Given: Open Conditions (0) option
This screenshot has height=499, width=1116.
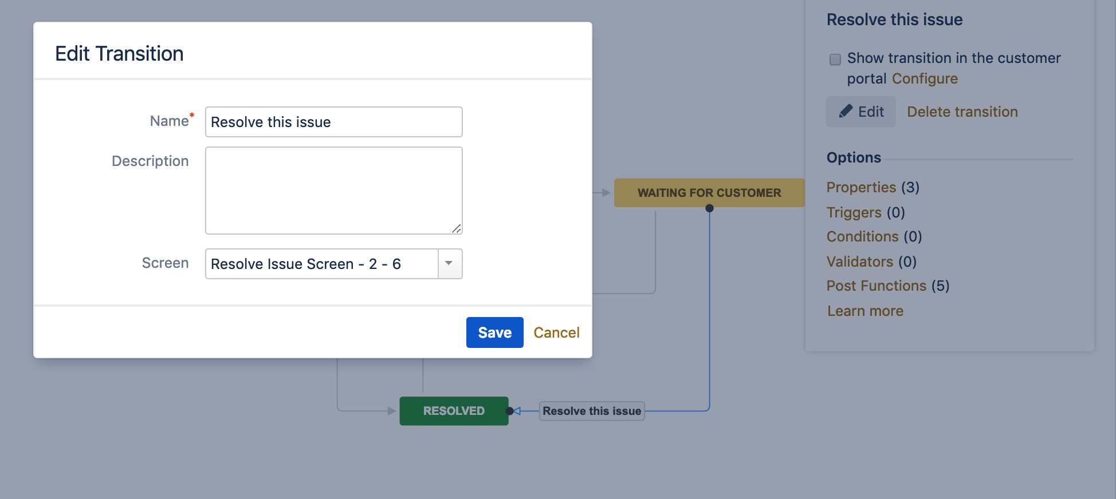Looking at the screenshot, I should coord(874,236).
